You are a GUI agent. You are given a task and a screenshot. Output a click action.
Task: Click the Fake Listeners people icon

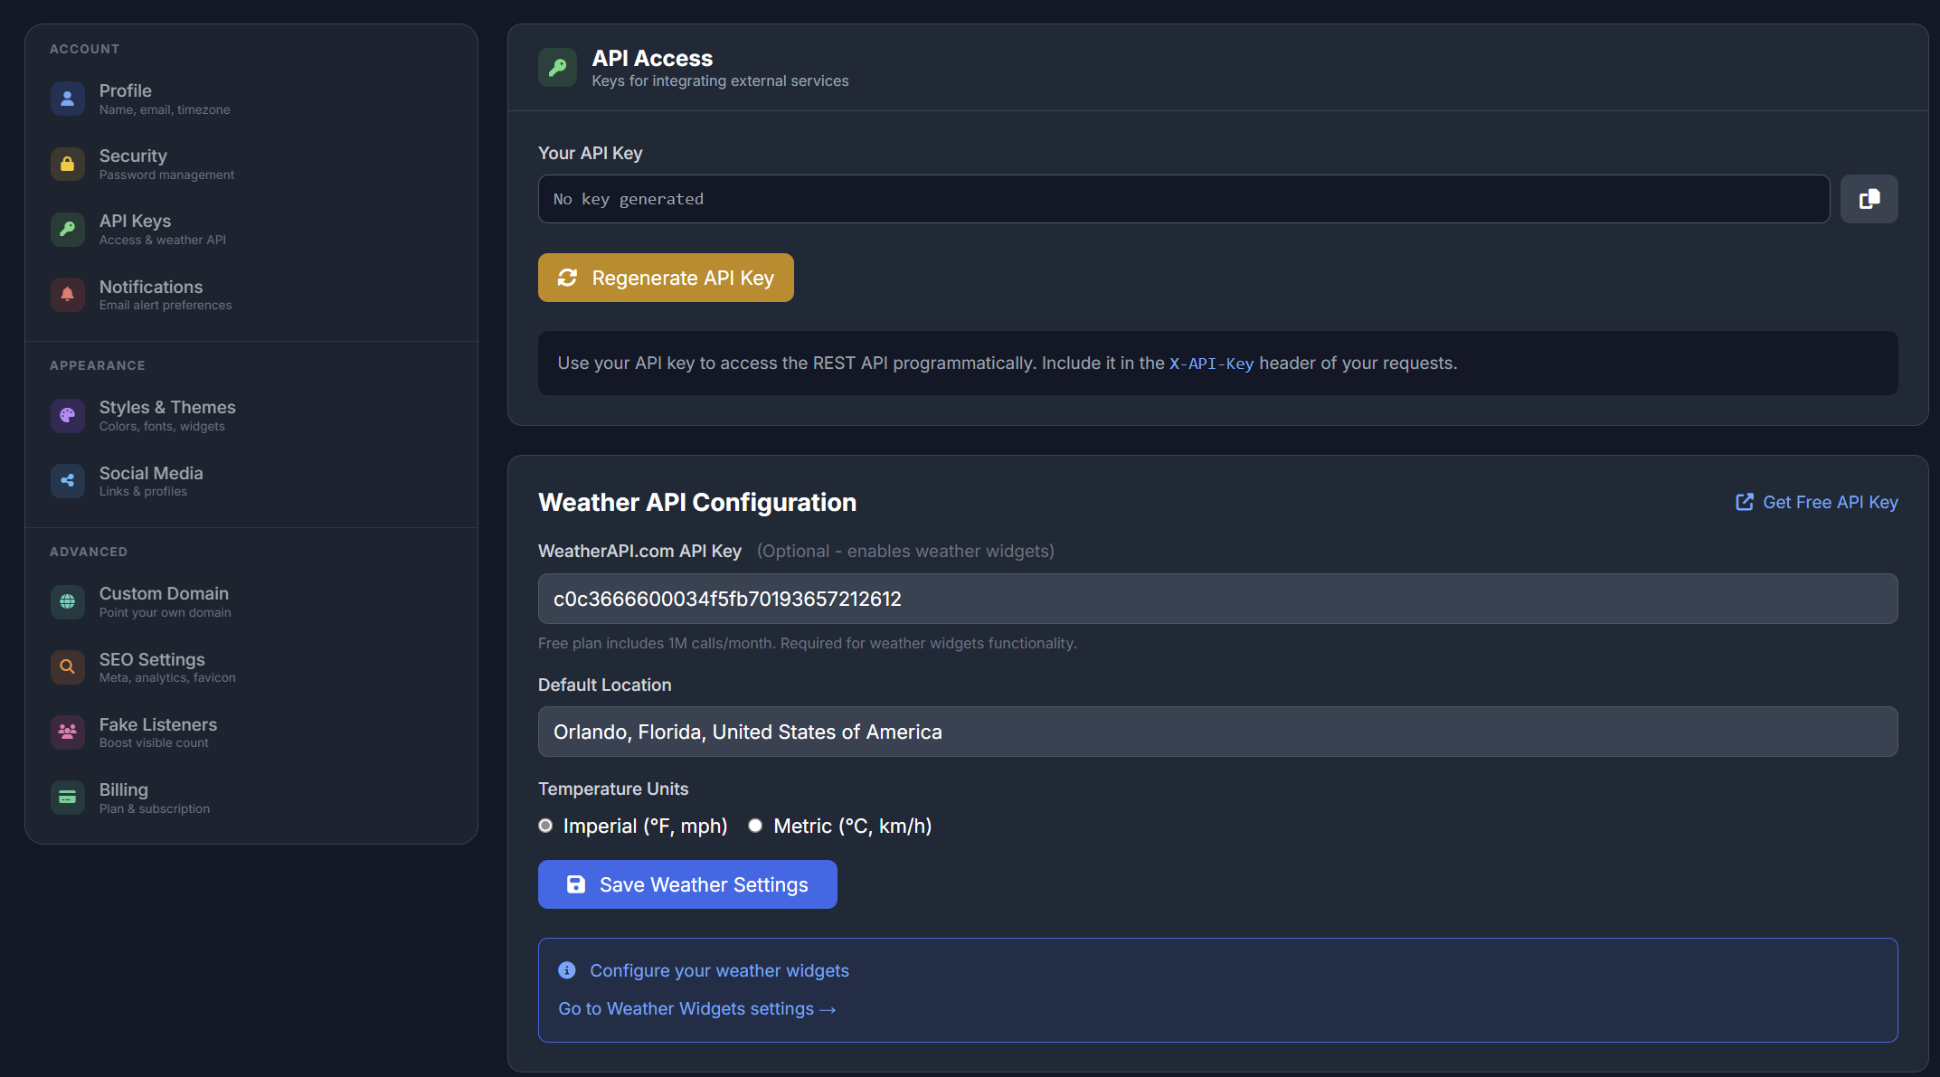67,732
